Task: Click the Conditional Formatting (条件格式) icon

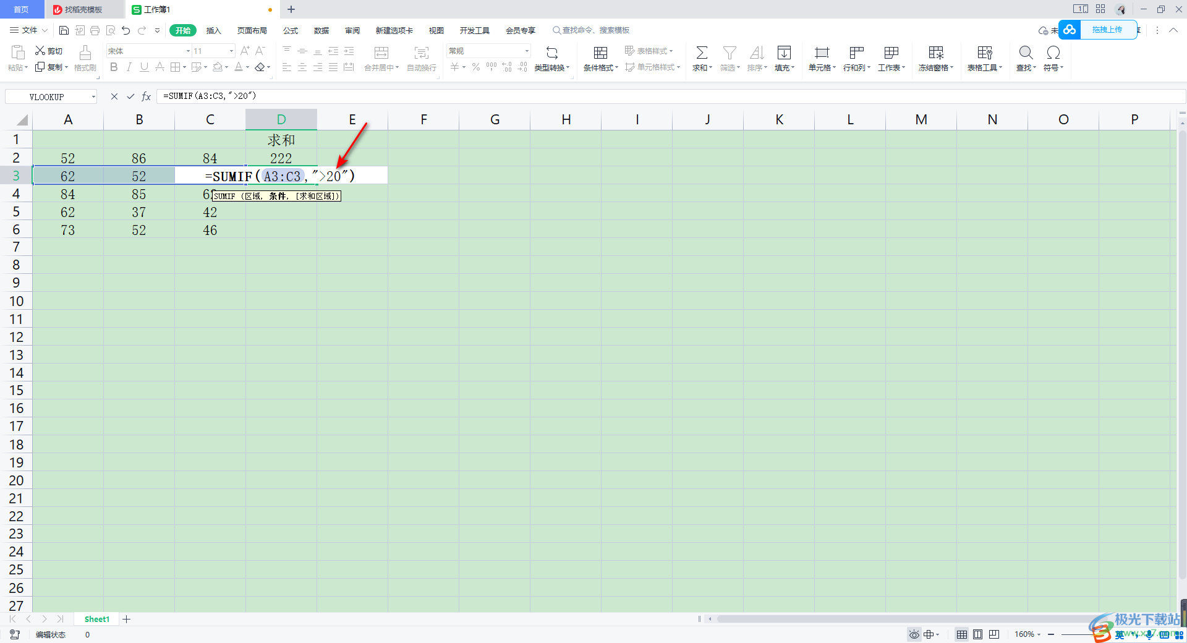Action: (600, 53)
